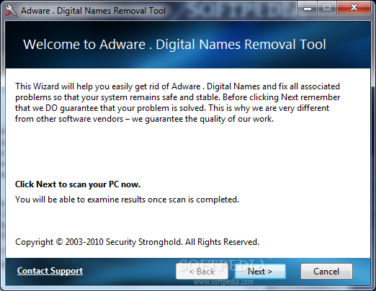The image size is (376, 291).
Task: Click the window title 'Adware . Digital Names Removal Tool'
Action: (x=93, y=11)
